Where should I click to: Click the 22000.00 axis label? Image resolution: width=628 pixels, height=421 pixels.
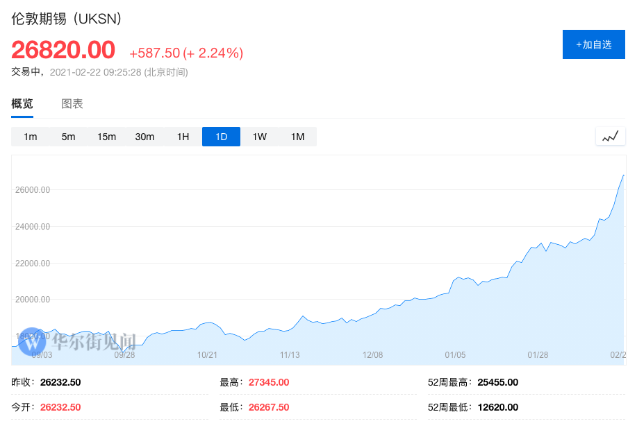33,264
